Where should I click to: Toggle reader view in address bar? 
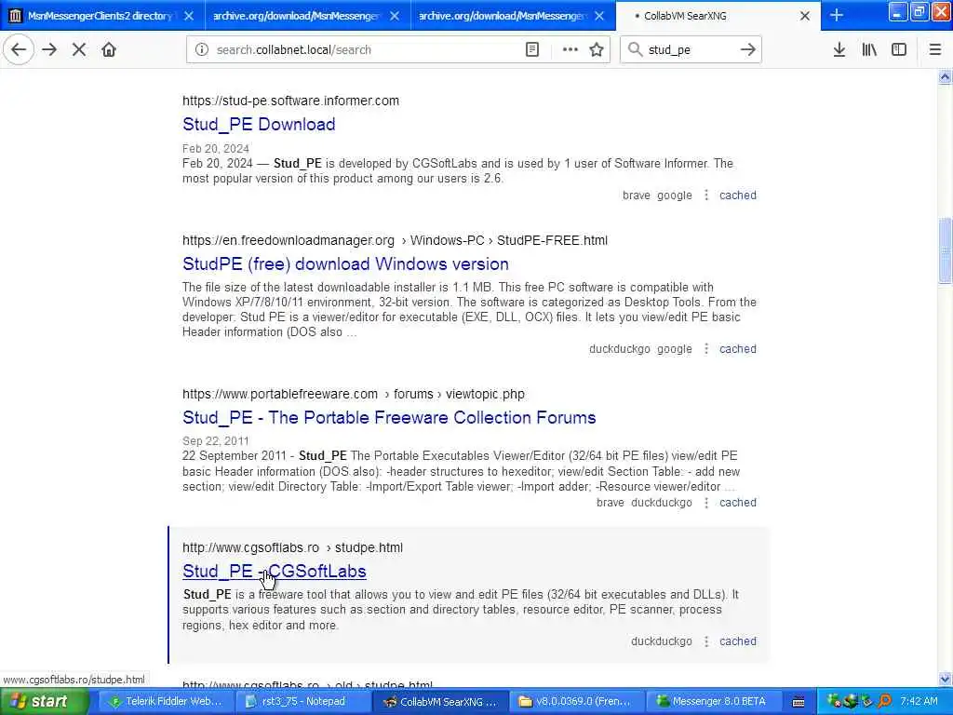click(x=532, y=50)
